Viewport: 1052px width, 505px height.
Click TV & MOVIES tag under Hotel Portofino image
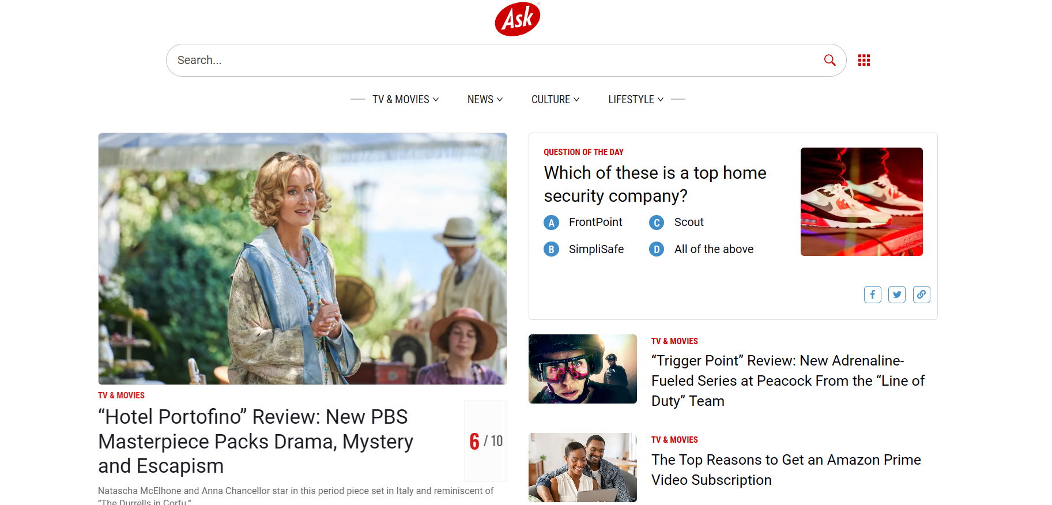click(x=121, y=395)
